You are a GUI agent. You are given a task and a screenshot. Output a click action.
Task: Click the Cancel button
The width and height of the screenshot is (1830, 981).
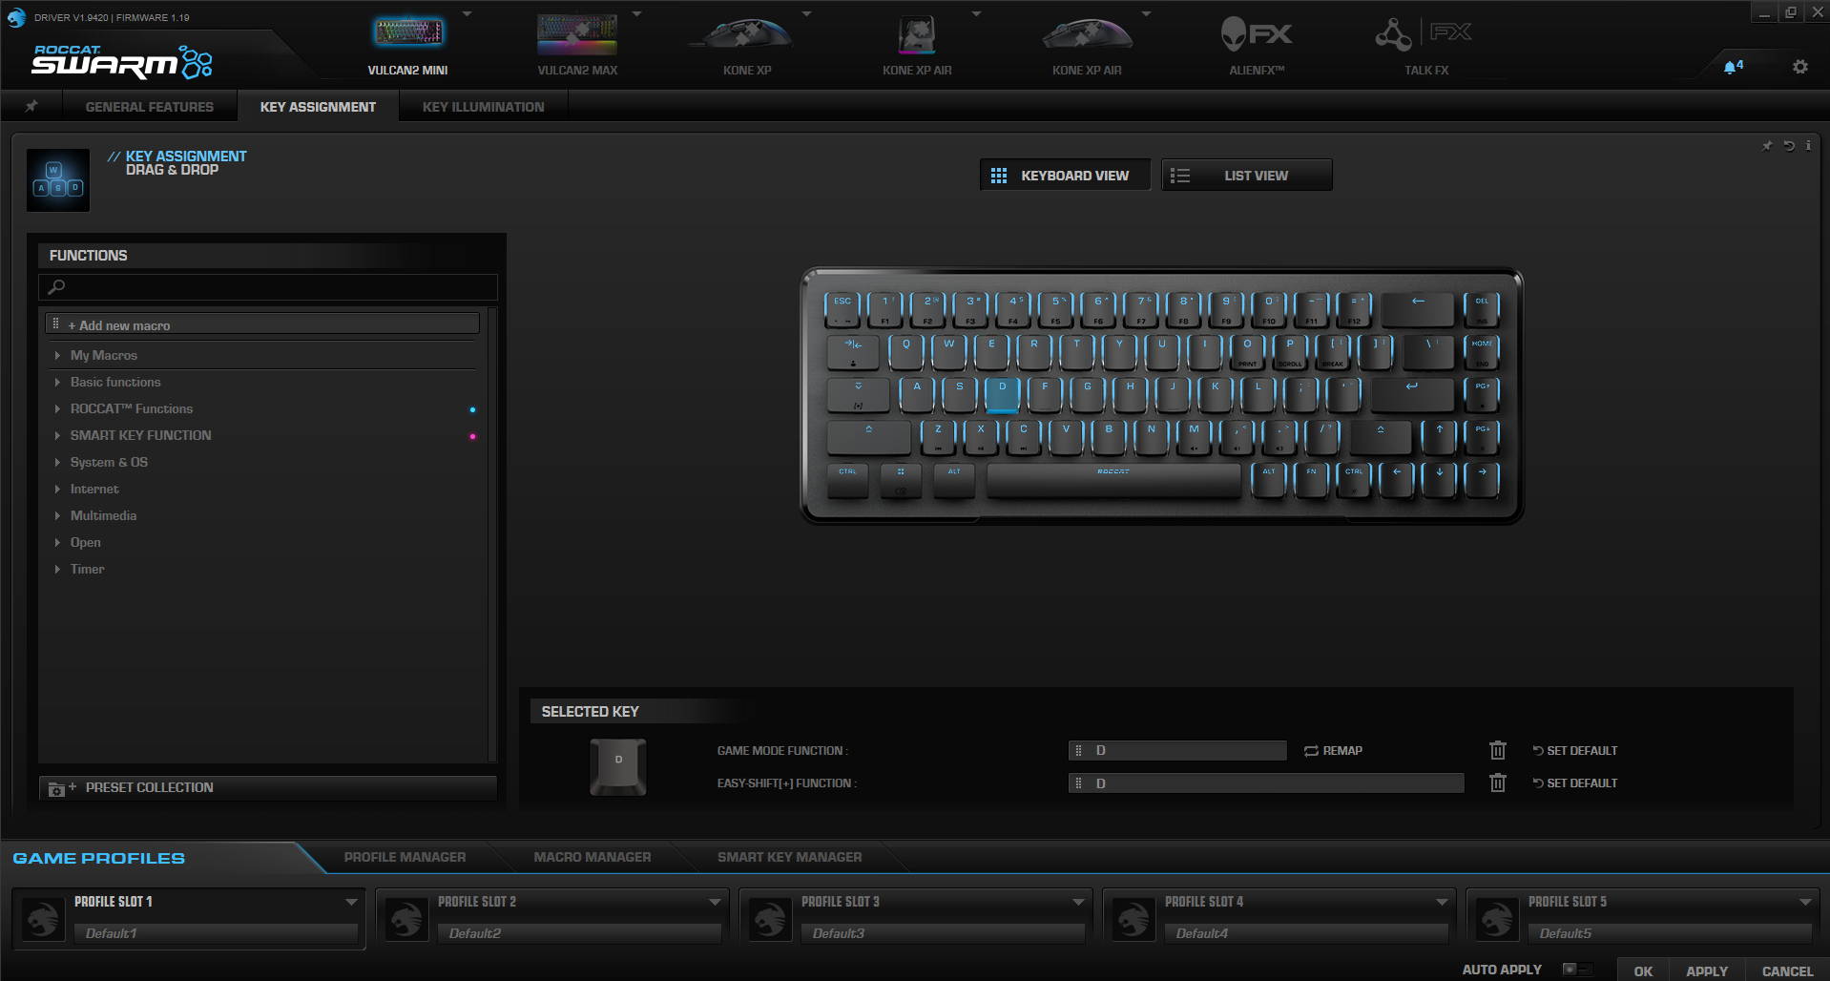click(x=1787, y=971)
